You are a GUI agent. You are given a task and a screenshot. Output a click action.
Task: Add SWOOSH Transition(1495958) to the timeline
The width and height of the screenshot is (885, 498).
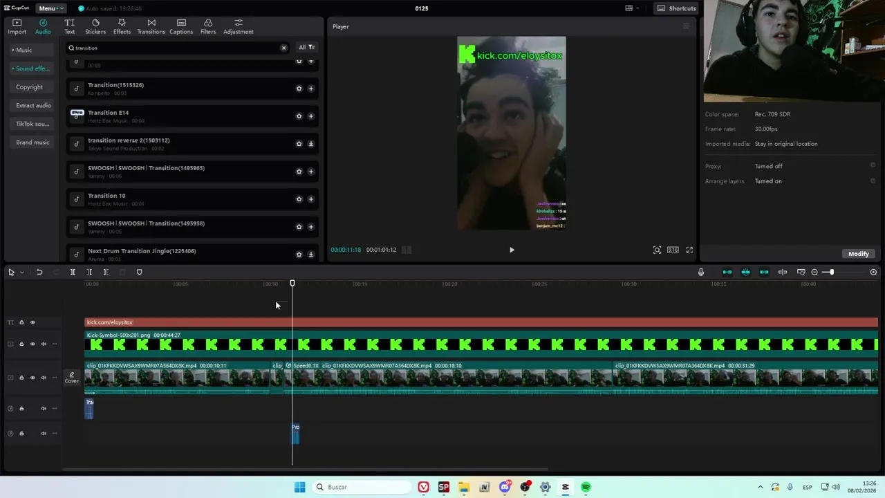coord(310,227)
